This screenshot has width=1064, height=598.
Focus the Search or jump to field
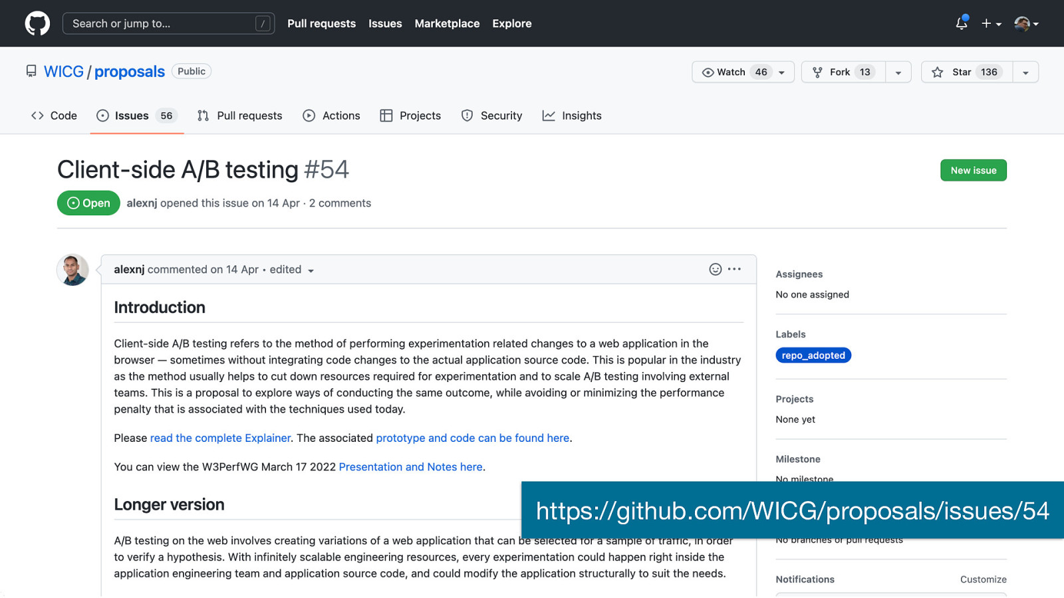[168, 23]
